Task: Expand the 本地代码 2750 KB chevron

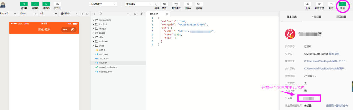Action: [x=315, y=76]
